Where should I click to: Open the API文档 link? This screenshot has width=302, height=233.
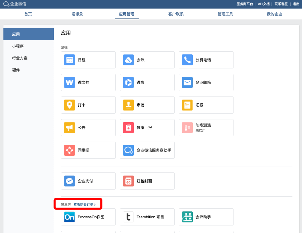[264, 4]
